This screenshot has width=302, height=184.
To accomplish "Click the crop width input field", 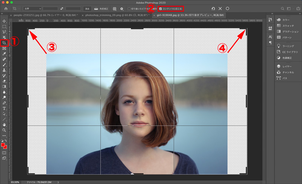I will [x=50, y=9].
